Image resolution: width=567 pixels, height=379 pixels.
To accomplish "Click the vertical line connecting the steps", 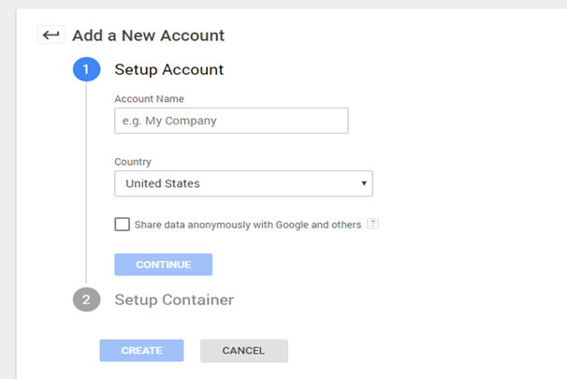I will (86, 187).
